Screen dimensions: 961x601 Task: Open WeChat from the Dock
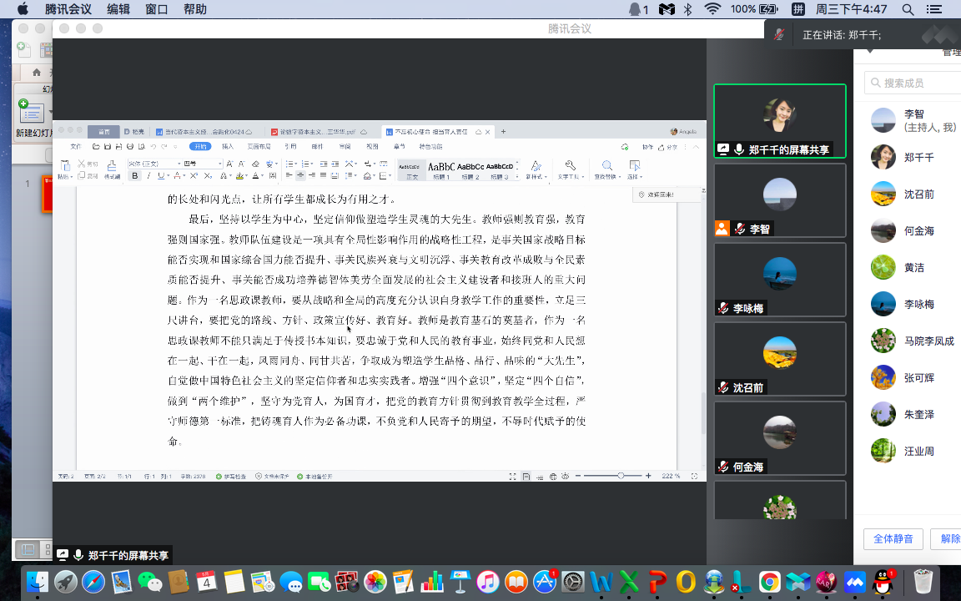point(150,582)
